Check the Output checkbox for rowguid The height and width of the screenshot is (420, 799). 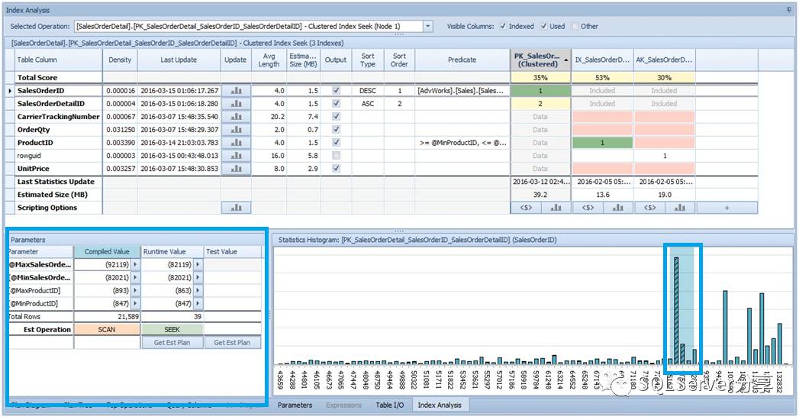pyautogui.click(x=336, y=156)
